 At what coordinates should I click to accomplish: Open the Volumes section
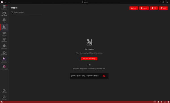point(4,34)
